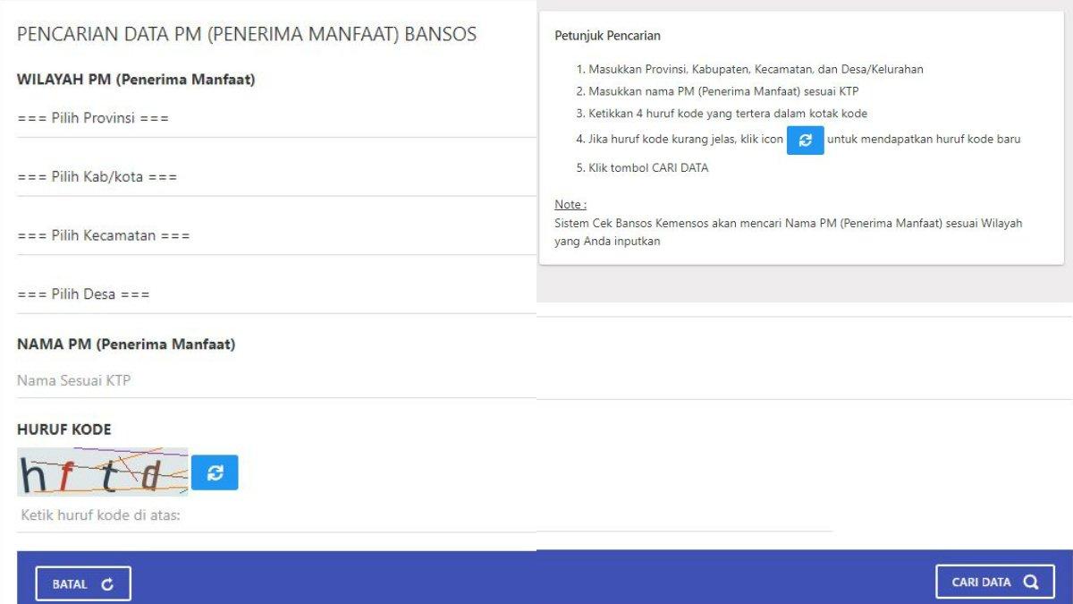The width and height of the screenshot is (1073, 604).
Task: Click the Sistem Cek Bansos Kemensos note paragraph
Action: (789, 233)
